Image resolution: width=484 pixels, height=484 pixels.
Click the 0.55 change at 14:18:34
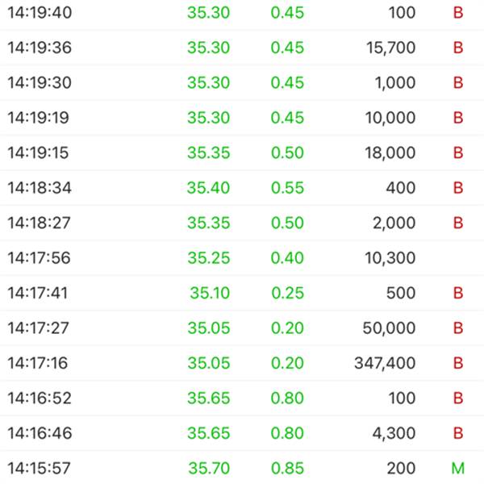click(287, 188)
